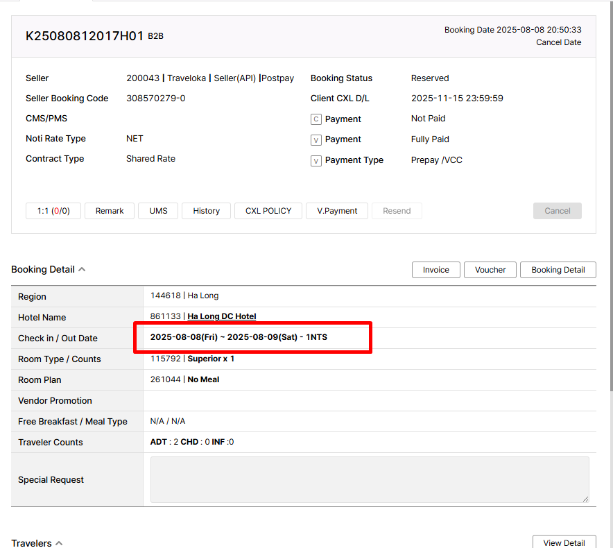Open the V.Payment button
Viewport: 613px width, 548px height.
pyautogui.click(x=337, y=211)
